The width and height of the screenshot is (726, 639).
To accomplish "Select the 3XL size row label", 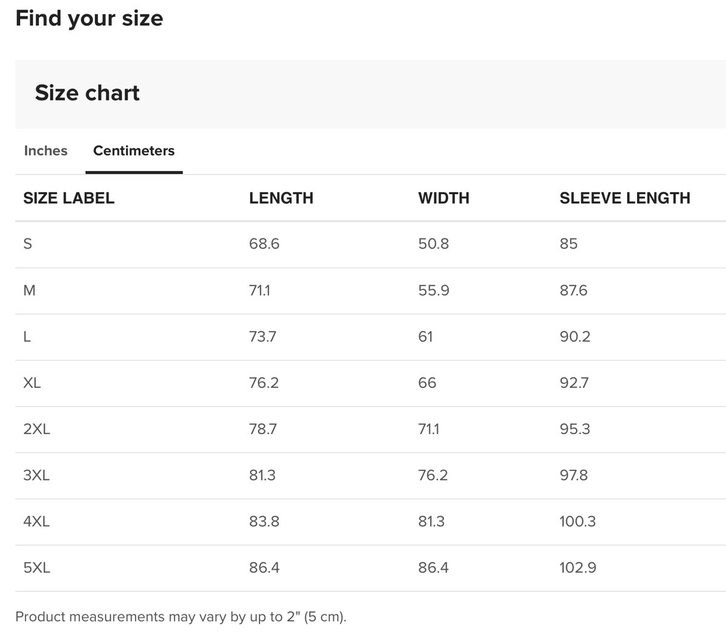I will 36,475.
